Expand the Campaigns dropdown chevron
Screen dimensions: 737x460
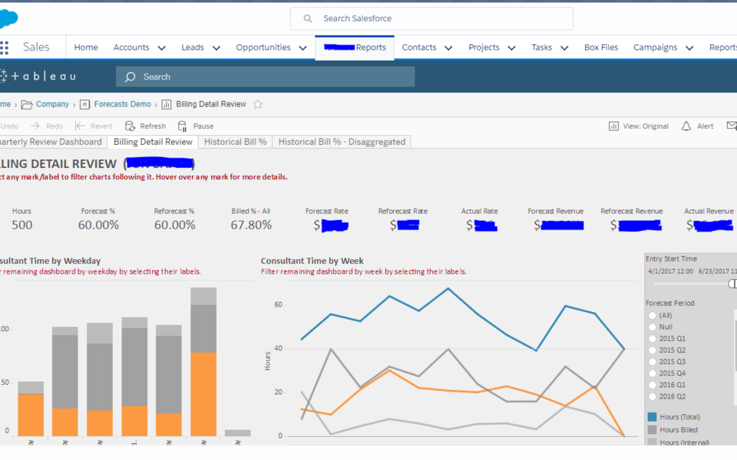[x=689, y=48]
